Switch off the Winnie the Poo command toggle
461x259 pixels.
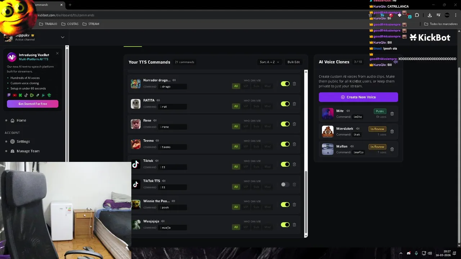coord(285,205)
